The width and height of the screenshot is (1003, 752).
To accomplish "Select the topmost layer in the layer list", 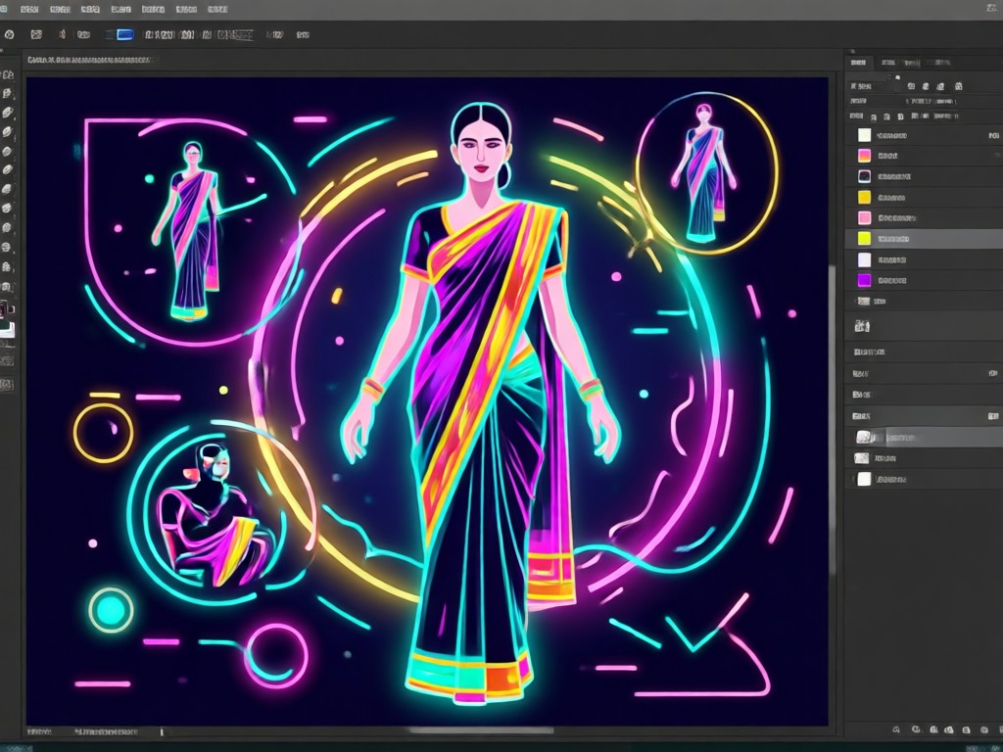I will (924, 135).
